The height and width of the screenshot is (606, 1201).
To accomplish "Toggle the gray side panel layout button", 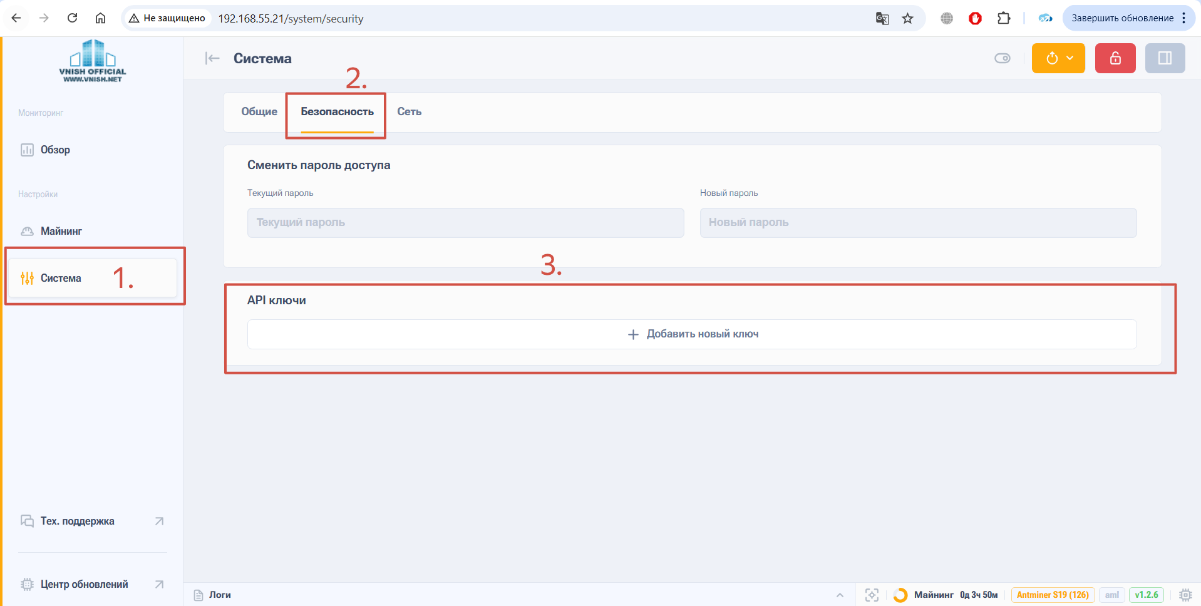I will pyautogui.click(x=1165, y=58).
